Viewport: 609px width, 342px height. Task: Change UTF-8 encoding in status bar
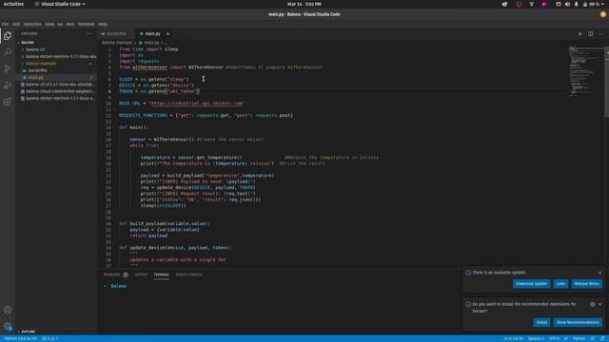554,338
